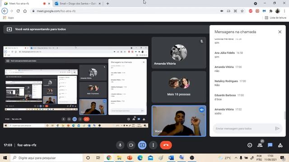
Task: Click meeting code foz-atra-rfz text
Action: [27, 145]
